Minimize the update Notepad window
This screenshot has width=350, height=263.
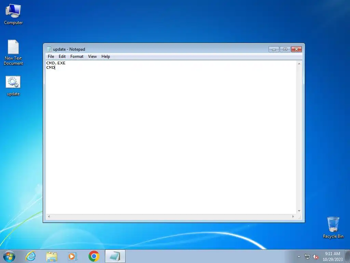274,49
